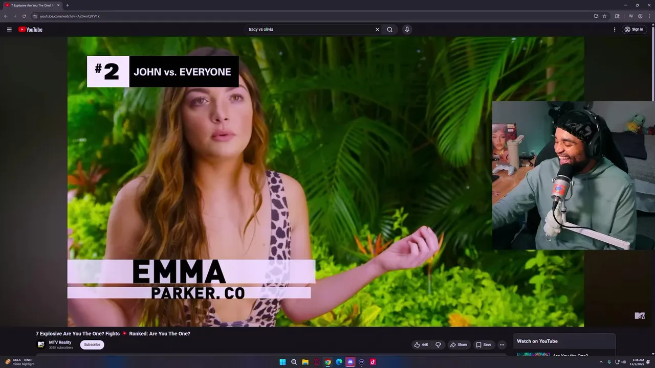Open Google Chrome from taskbar
Screen dimensions: 655x368
pos(327,362)
